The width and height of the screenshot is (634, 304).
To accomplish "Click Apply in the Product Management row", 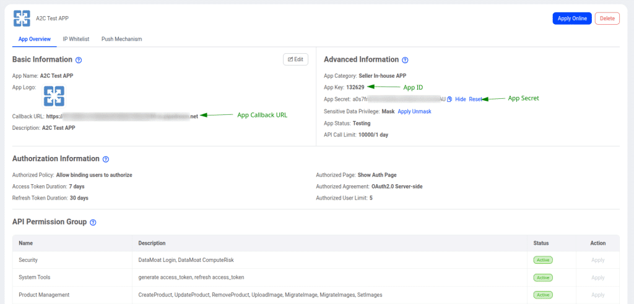I will tap(597, 295).
